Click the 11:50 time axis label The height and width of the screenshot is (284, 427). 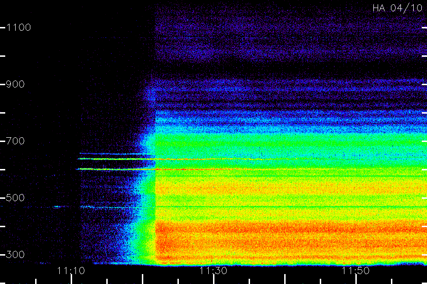(x=355, y=271)
